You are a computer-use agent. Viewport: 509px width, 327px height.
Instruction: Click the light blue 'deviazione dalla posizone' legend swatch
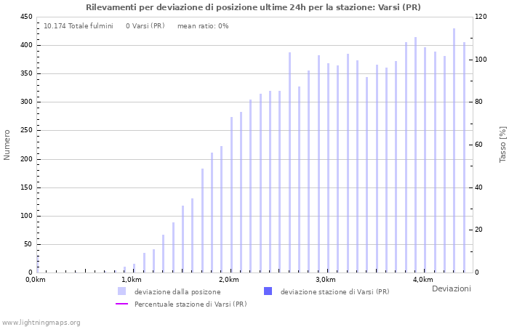tap(121, 291)
